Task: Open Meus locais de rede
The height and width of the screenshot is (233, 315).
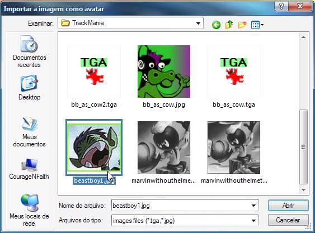Action: (x=29, y=210)
